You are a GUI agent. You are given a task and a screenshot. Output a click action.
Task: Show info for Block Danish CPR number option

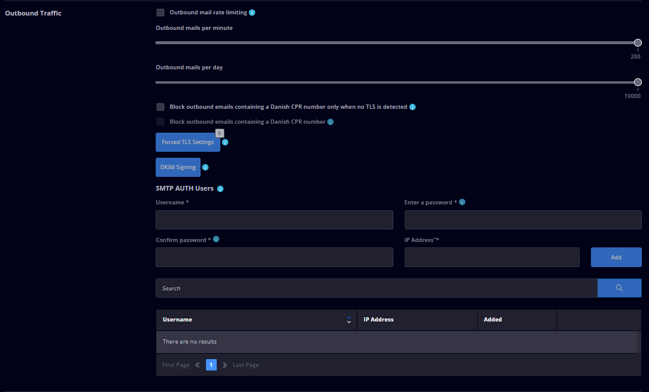click(x=330, y=122)
